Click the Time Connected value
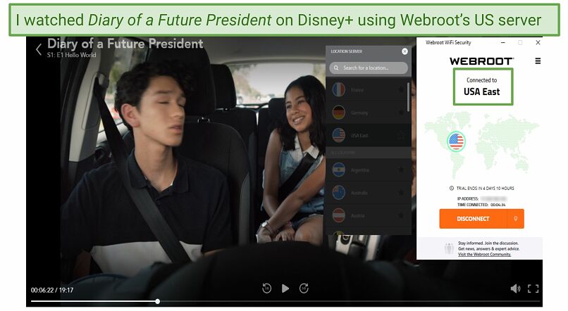 pyautogui.click(x=498, y=205)
